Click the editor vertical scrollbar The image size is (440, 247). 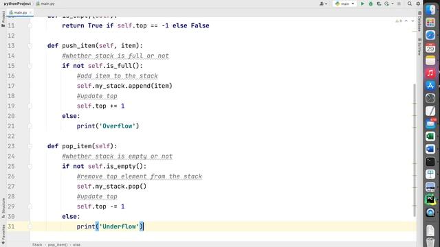(x=415, y=150)
